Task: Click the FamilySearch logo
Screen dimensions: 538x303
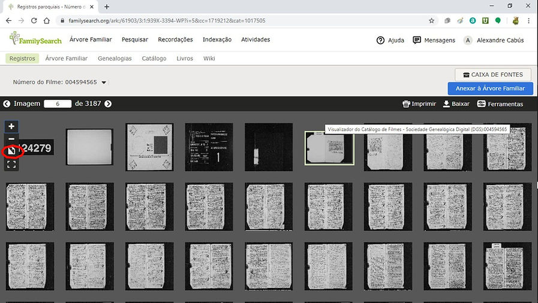Action: point(35,38)
